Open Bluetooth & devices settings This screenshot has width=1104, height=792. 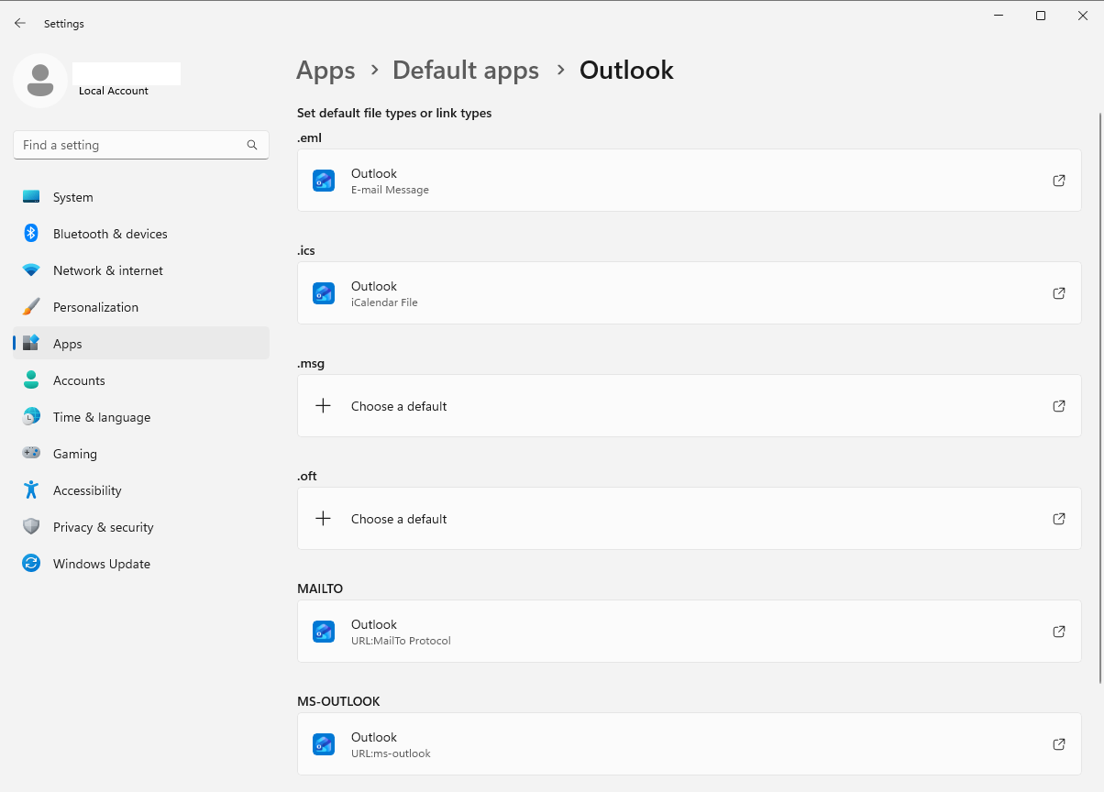(x=141, y=234)
